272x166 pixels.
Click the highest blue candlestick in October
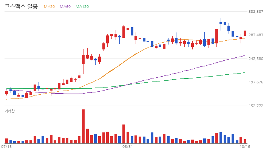pos(221,23)
